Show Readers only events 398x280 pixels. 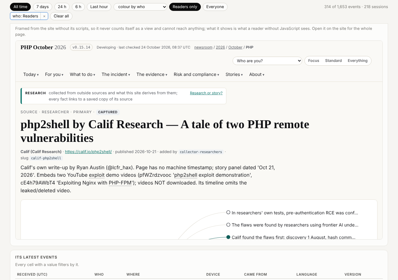pyautogui.click(x=185, y=7)
